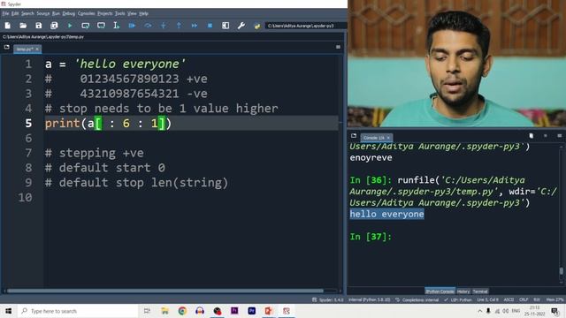566x318 pixels.
Task: Click the CRLF line endings status
Action: (524, 300)
